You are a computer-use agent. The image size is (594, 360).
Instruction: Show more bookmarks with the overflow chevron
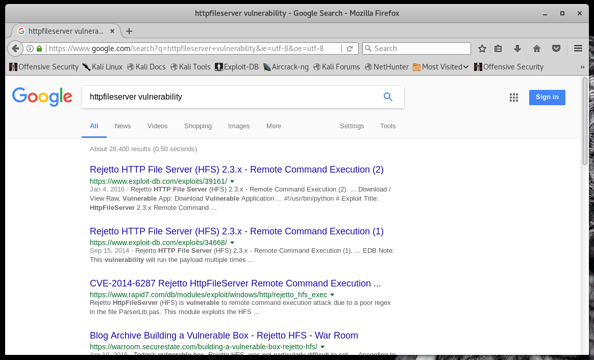click(582, 67)
